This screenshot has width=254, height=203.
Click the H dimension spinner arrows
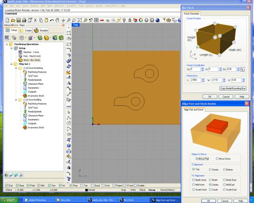pyautogui.click(x=243, y=80)
